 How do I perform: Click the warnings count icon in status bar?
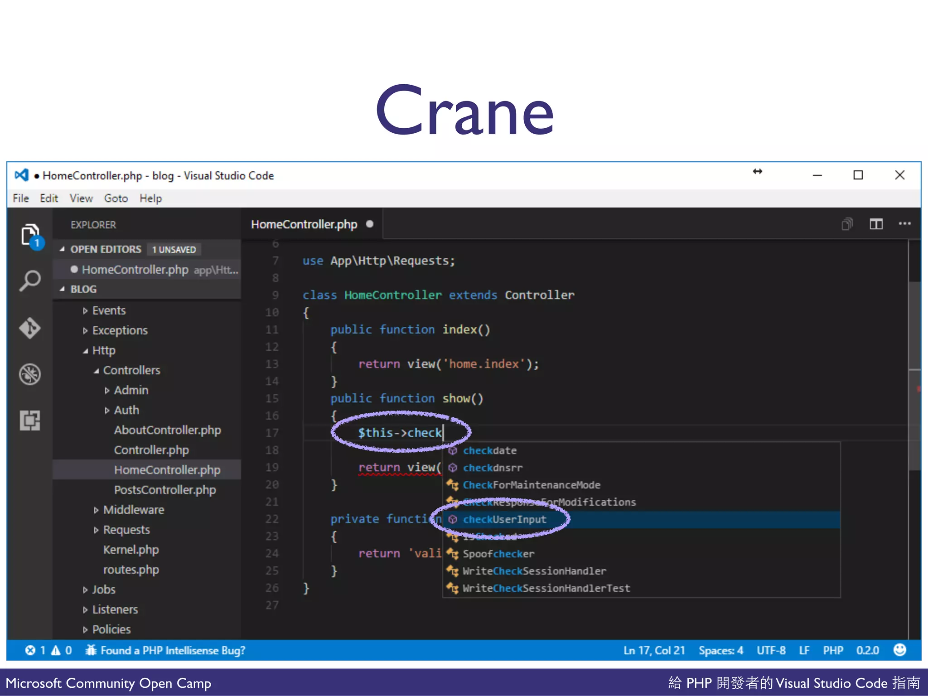(x=56, y=650)
